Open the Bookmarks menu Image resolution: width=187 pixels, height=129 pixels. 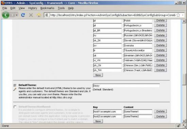click(x=47, y=8)
